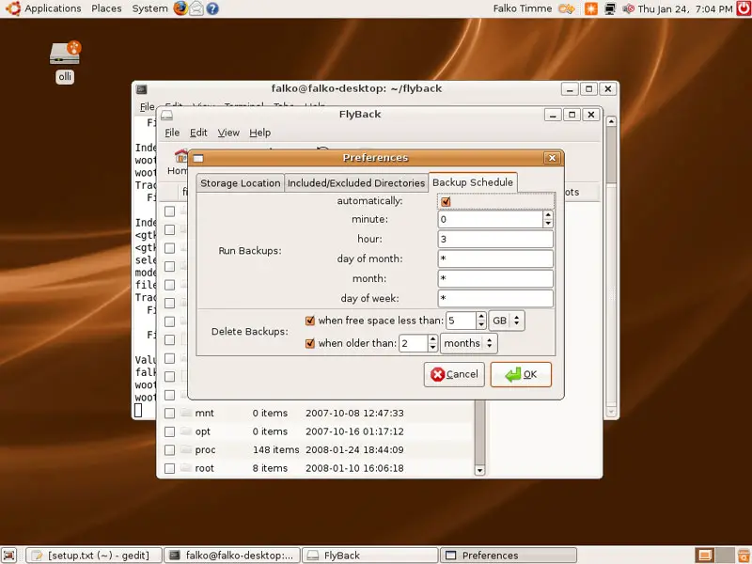
Task: Open the FlyBack Edit menu
Action: click(x=198, y=133)
